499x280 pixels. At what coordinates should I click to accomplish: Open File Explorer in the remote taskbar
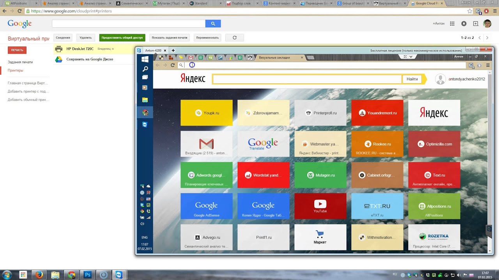coord(145,100)
